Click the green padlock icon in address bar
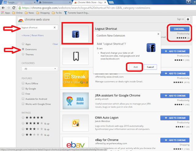The image size is (196, 151). [x=20, y=8]
